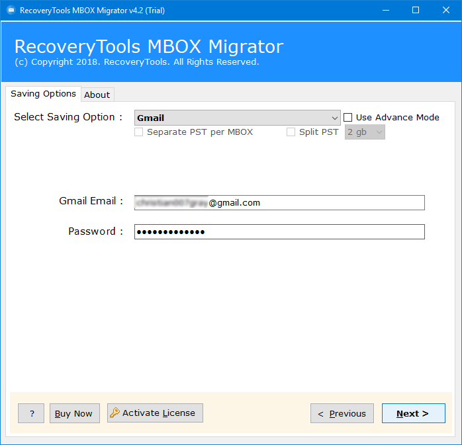Open the 2 gb split size dropdown
Image resolution: width=462 pixels, height=445 pixels.
click(365, 132)
